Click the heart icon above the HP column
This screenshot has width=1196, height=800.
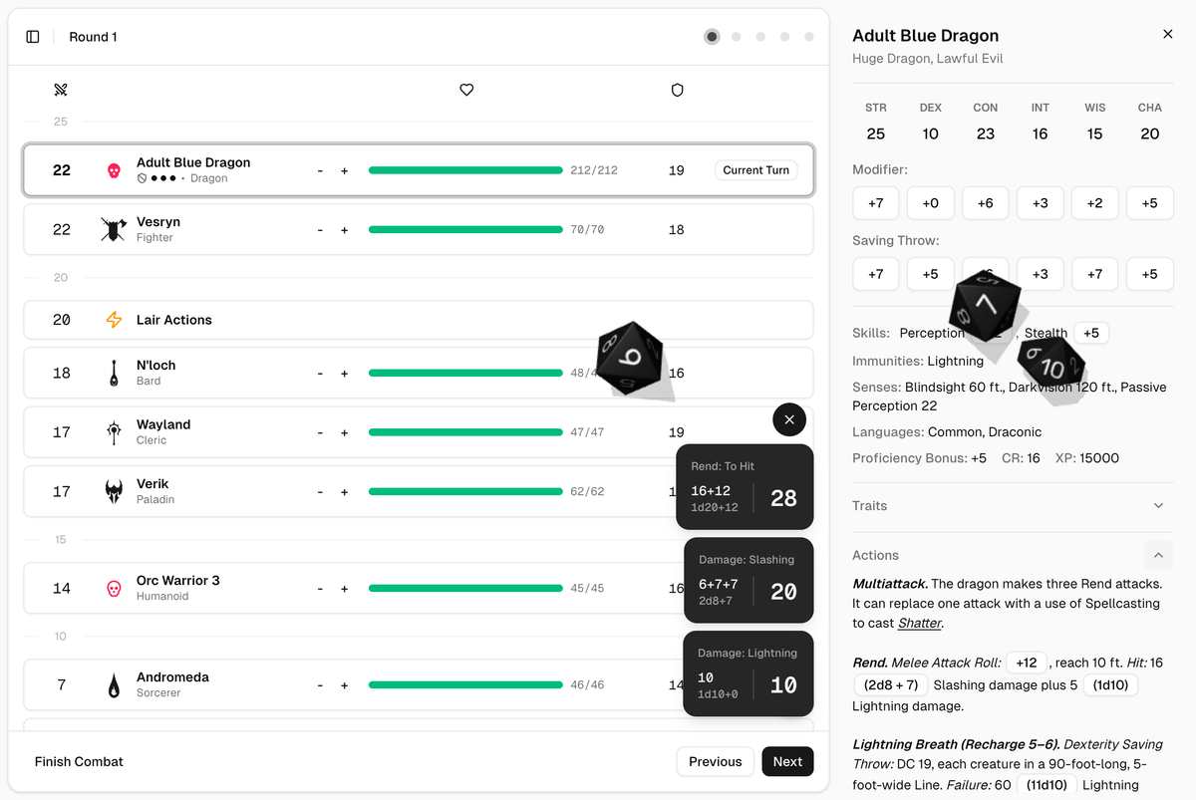click(466, 90)
